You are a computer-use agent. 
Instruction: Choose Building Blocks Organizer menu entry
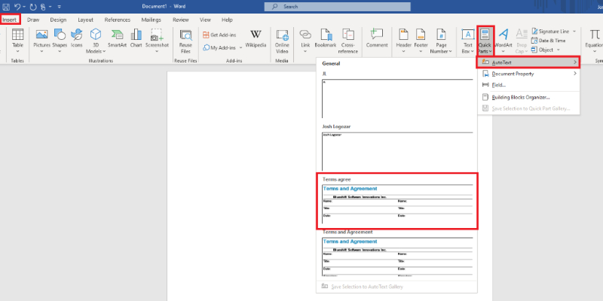coord(522,97)
